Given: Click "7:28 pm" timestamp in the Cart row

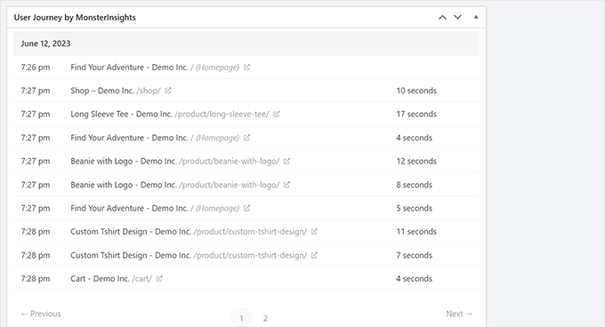Looking at the screenshot, I should 36,278.
